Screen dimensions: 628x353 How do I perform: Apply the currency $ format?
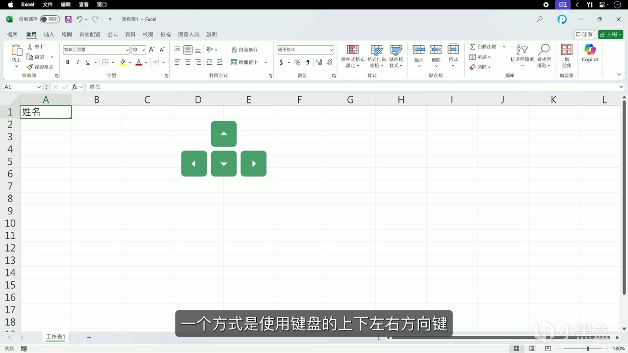click(281, 62)
